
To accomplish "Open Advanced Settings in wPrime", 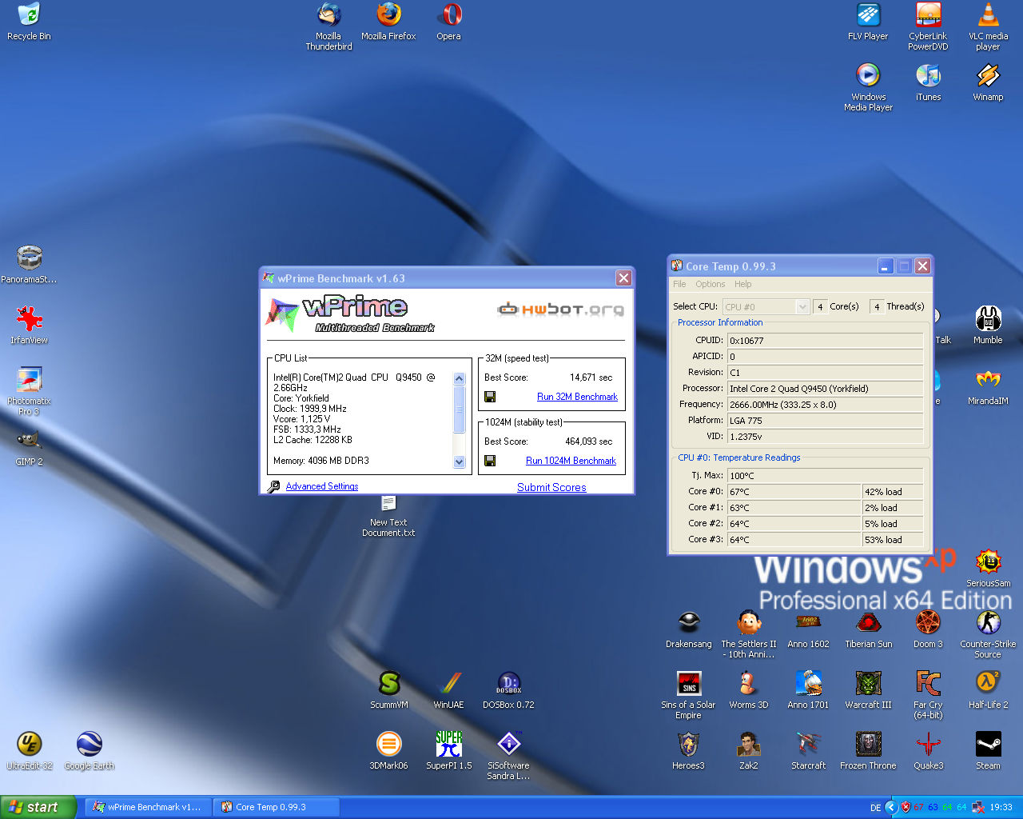I will 321,486.
